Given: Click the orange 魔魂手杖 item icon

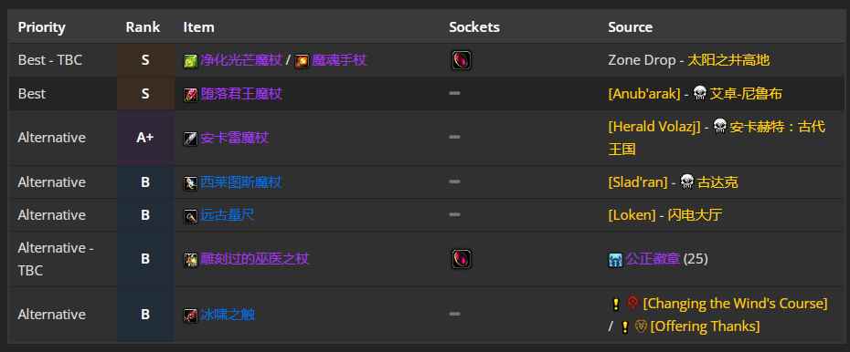Looking at the screenshot, I should (302, 60).
